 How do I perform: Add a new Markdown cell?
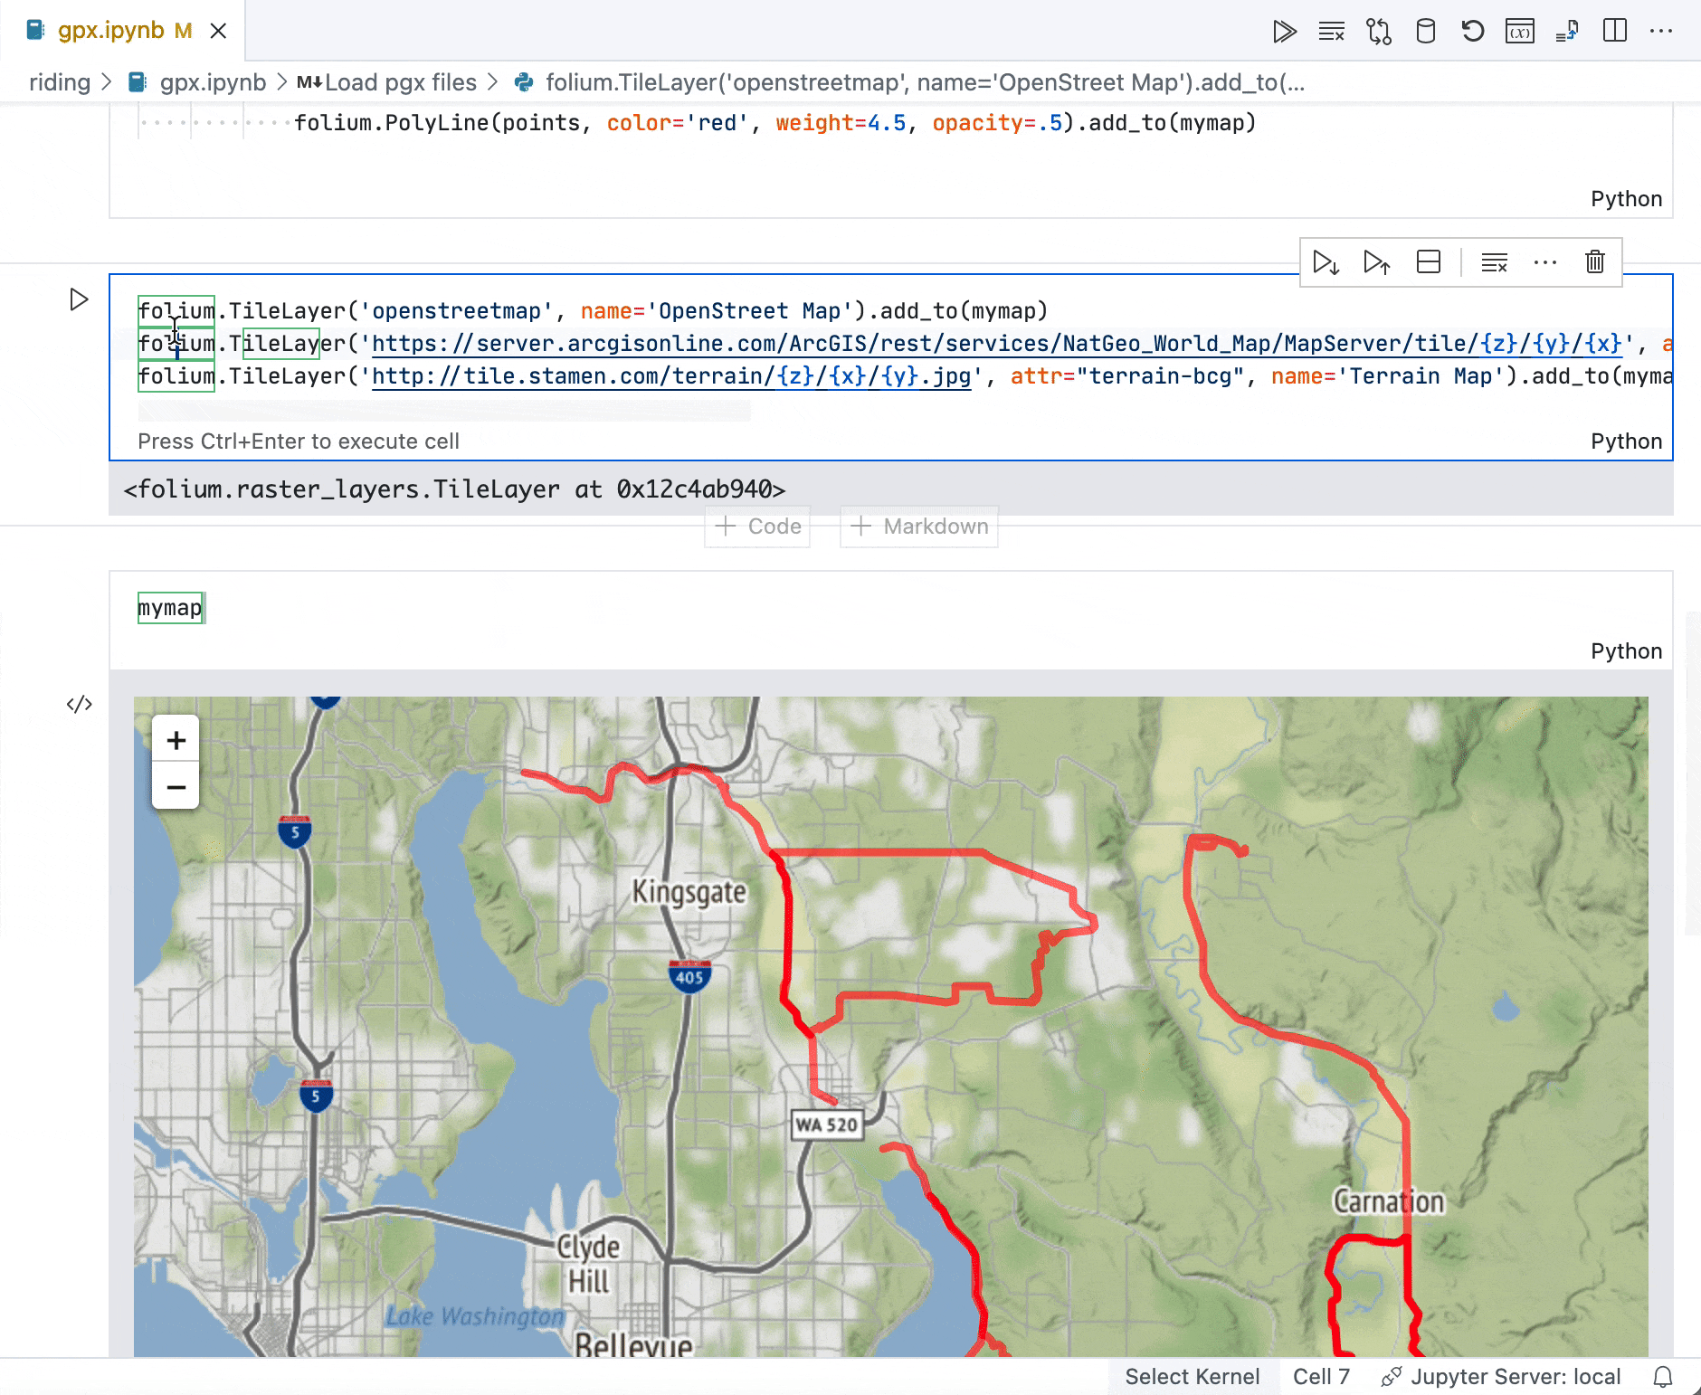click(x=919, y=527)
